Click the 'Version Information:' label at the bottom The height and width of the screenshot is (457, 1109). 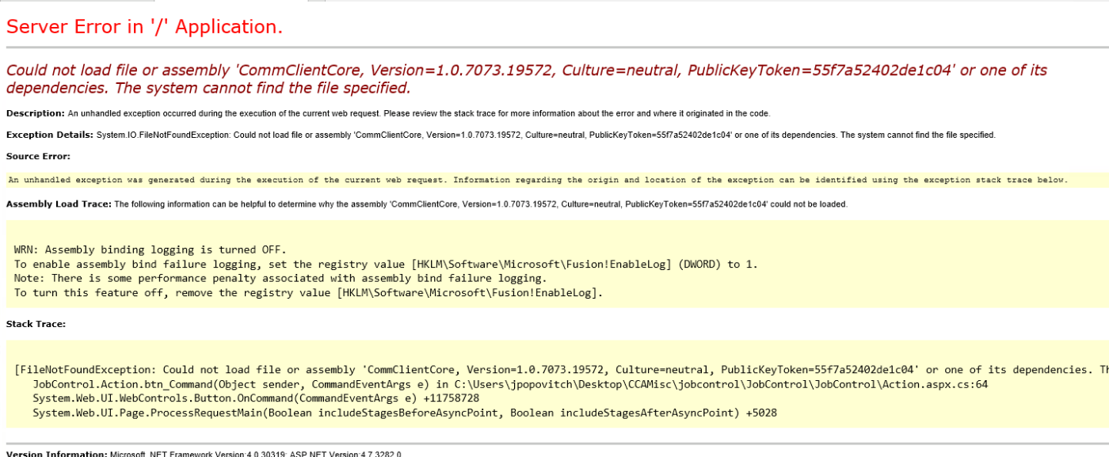click(55, 454)
